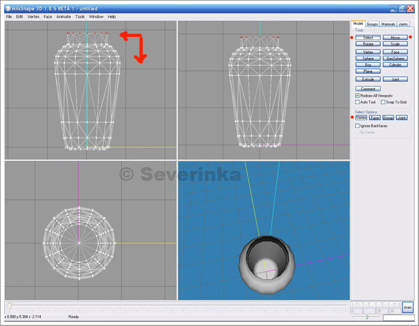419x326 pixels.
Task: Open the Help menu
Action: click(x=112, y=17)
